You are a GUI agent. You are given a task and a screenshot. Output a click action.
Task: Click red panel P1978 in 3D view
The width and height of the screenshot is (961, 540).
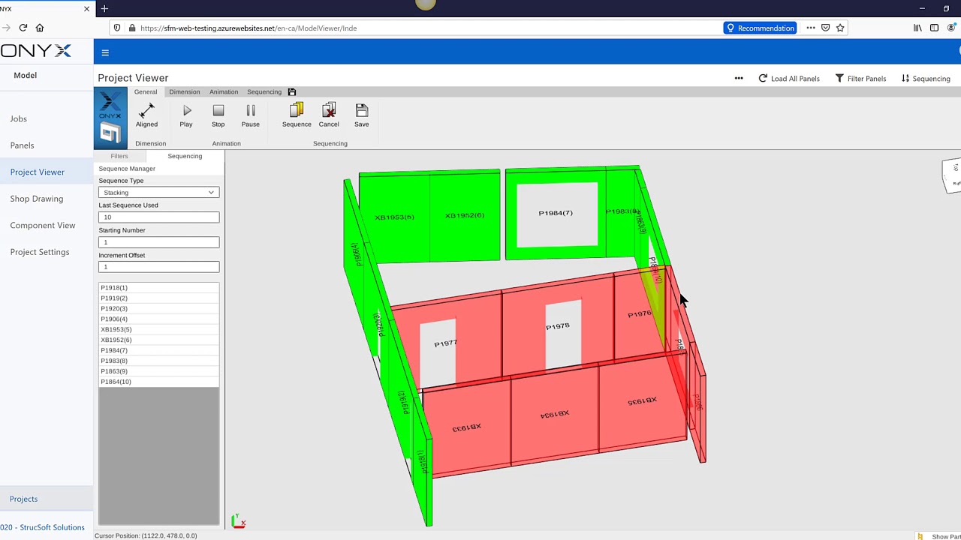[x=557, y=326]
